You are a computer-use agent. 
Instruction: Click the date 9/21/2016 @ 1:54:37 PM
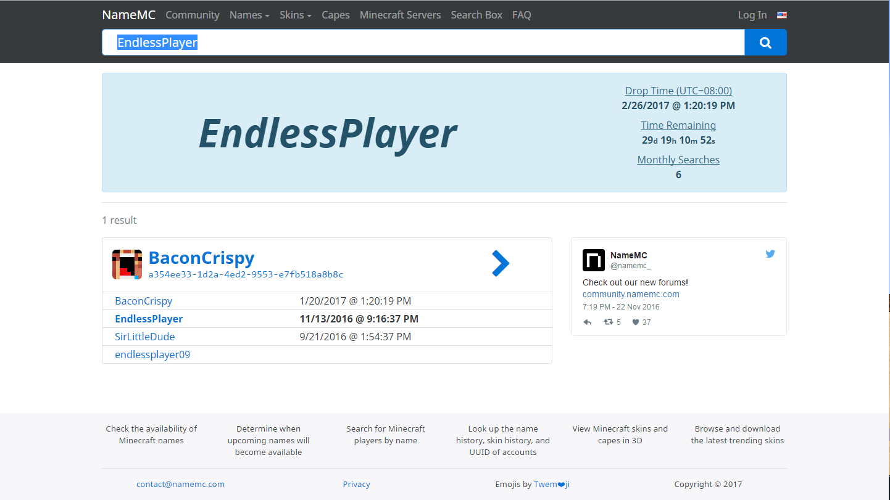pos(356,337)
